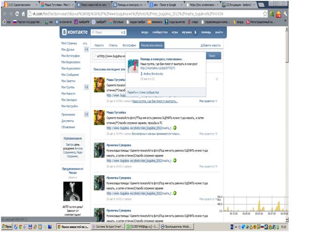This screenshot has width=314, height=232.
Task: Switch to 'Маша Тугулева - Мисс' tab
Action: point(57,5)
